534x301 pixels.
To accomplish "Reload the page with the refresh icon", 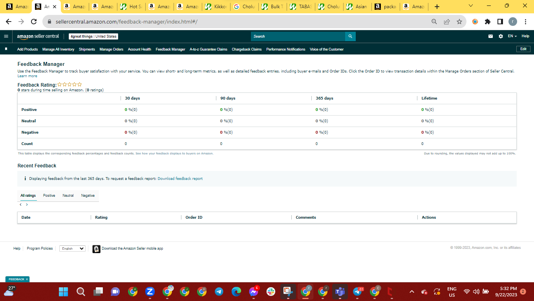I will (34, 22).
